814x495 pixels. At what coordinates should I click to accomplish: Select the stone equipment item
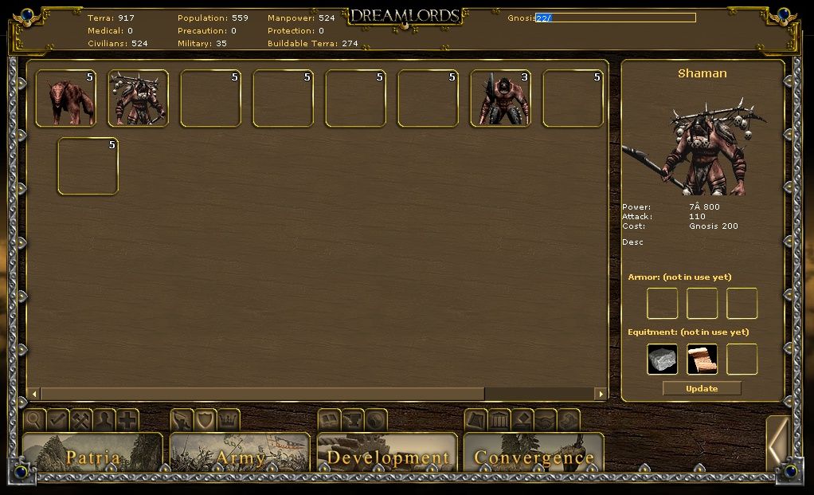pyautogui.click(x=663, y=359)
